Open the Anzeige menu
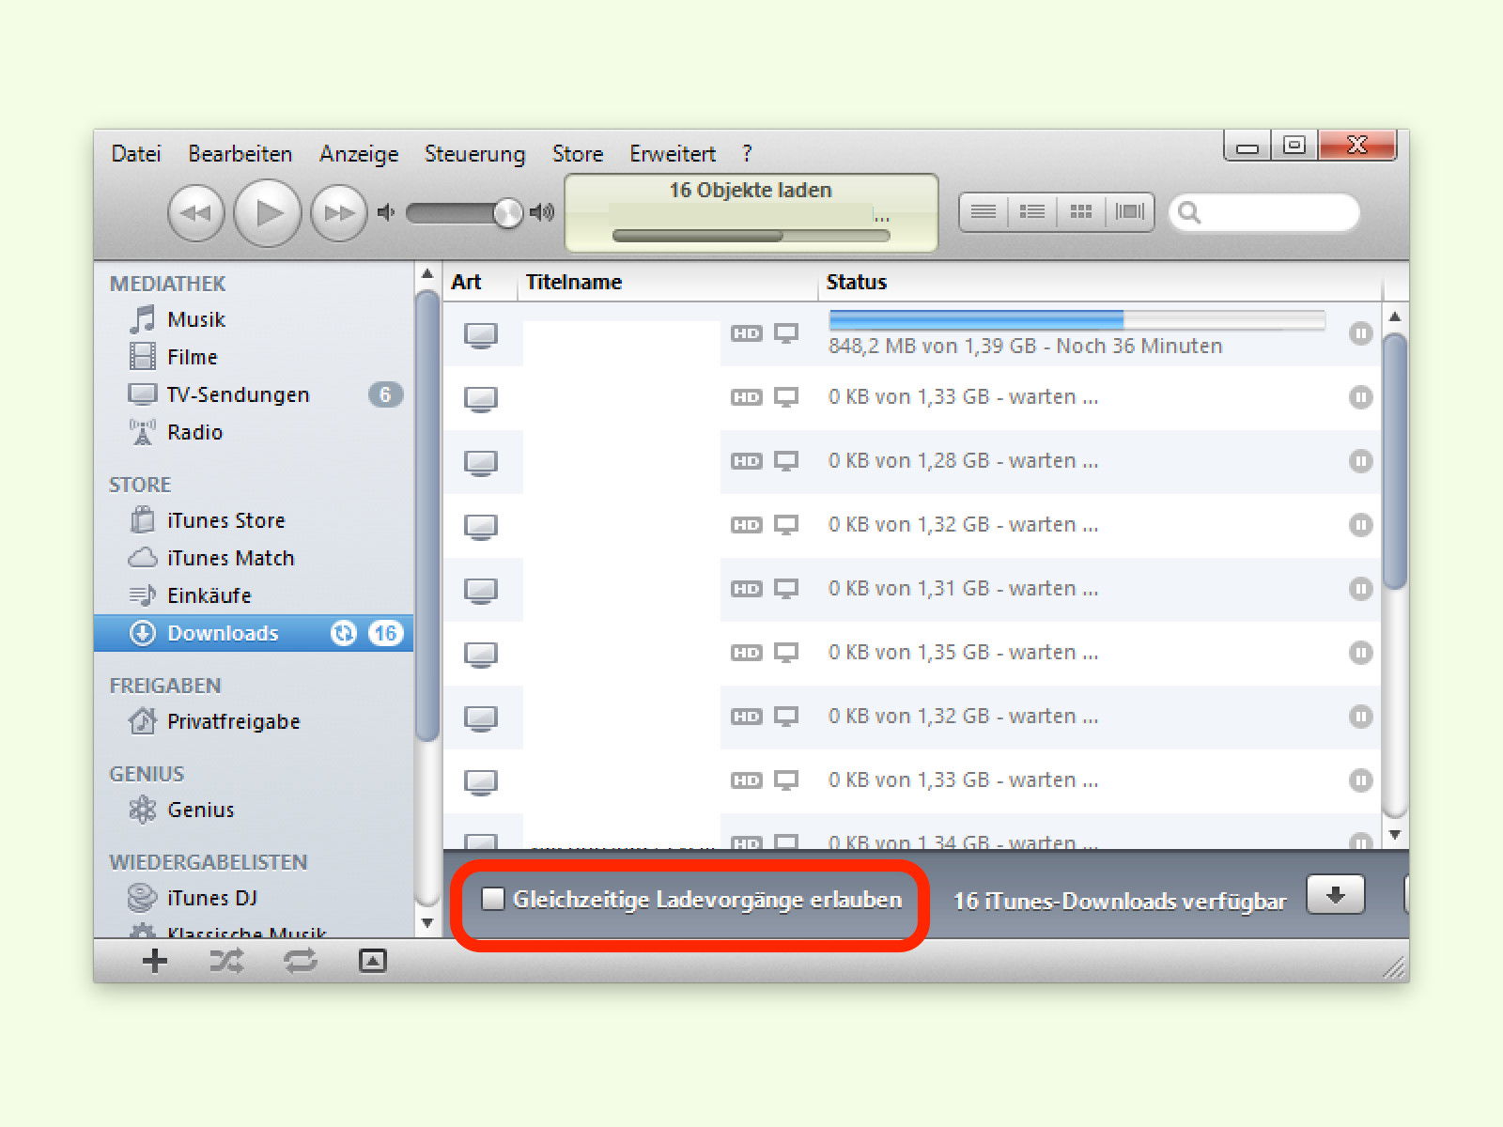The image size is (1503, 1127). 359,154
